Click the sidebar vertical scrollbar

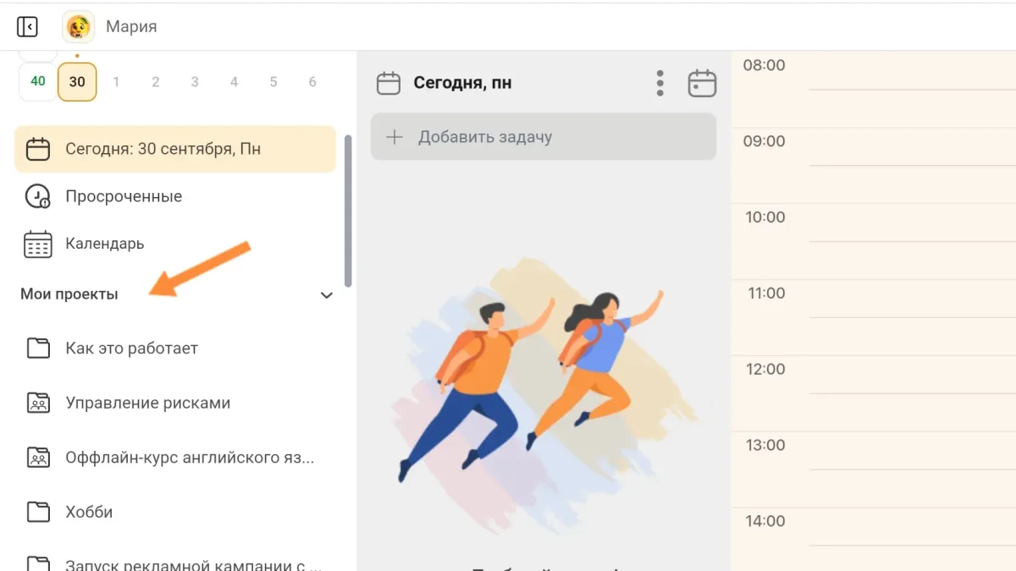(x=347, y=211)
